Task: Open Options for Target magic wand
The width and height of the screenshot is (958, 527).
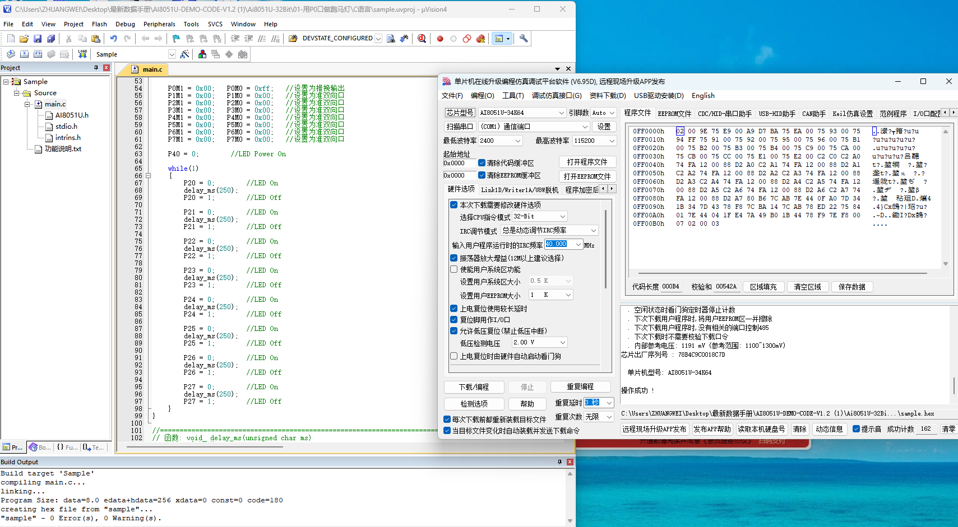Action: [184, 54]
